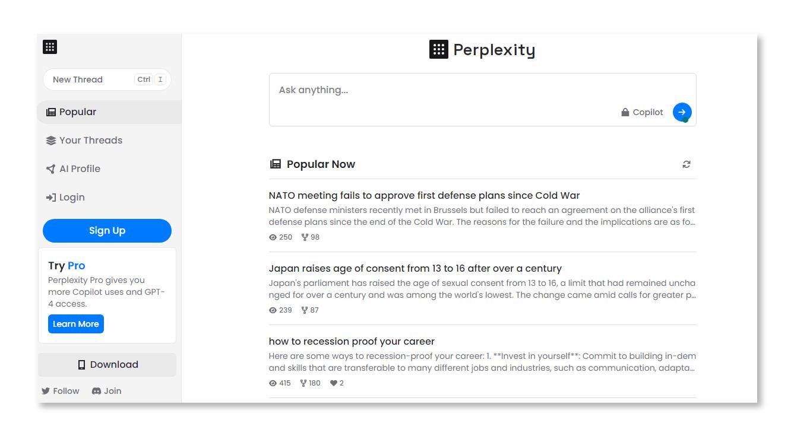
Task: Toggle the Copilot lock option
Action: click(x=642, y=112)
